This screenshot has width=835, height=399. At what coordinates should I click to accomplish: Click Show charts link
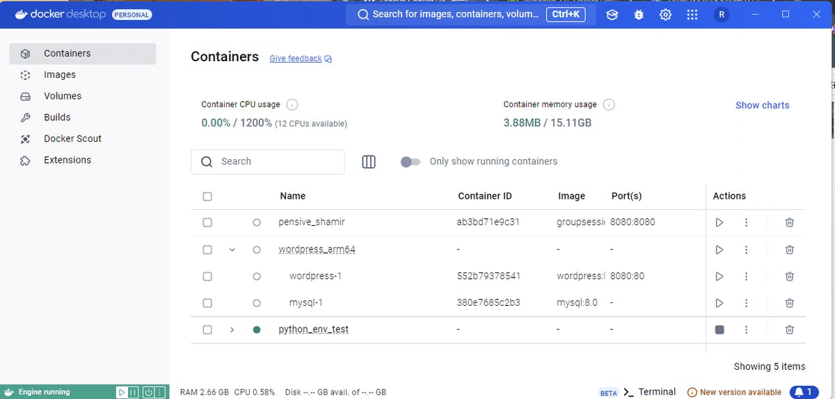763,105
